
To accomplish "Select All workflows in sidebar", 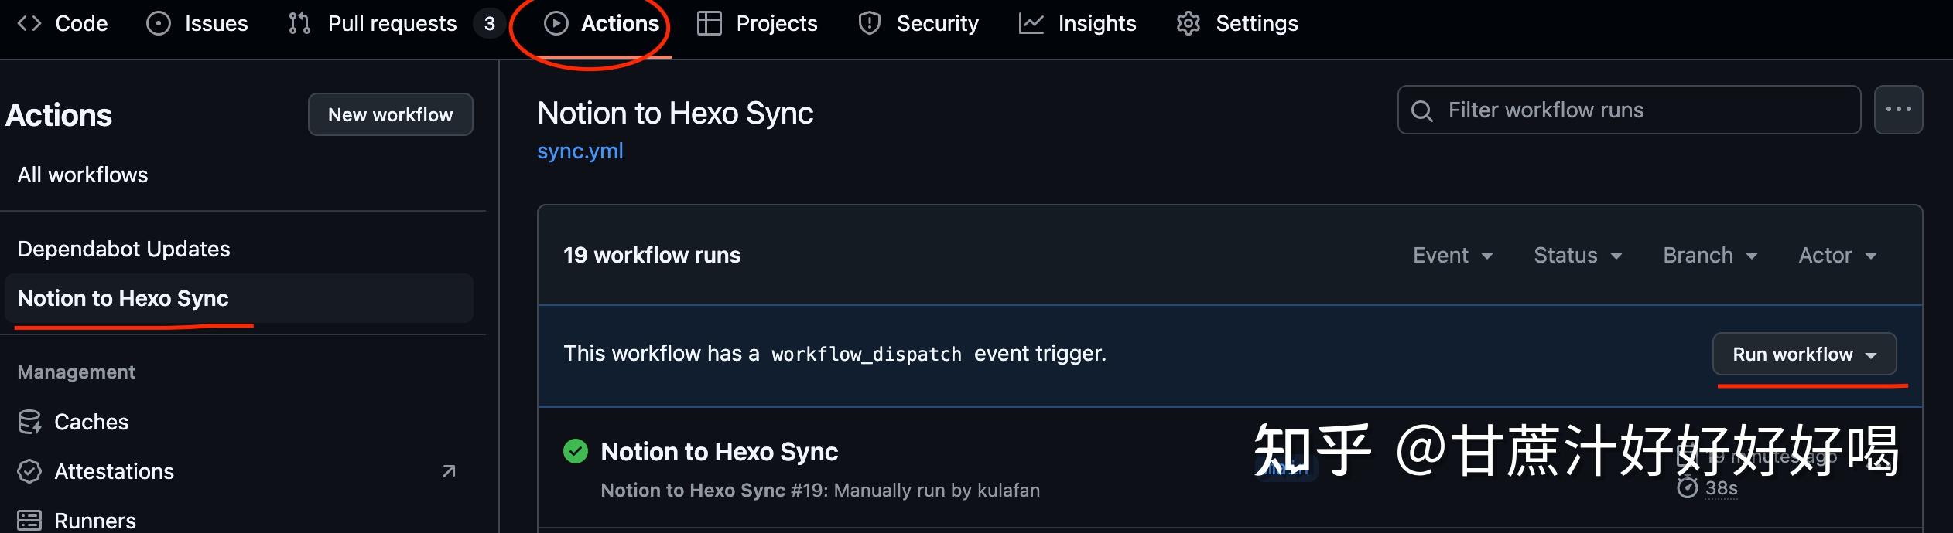I will click(83, 175).
